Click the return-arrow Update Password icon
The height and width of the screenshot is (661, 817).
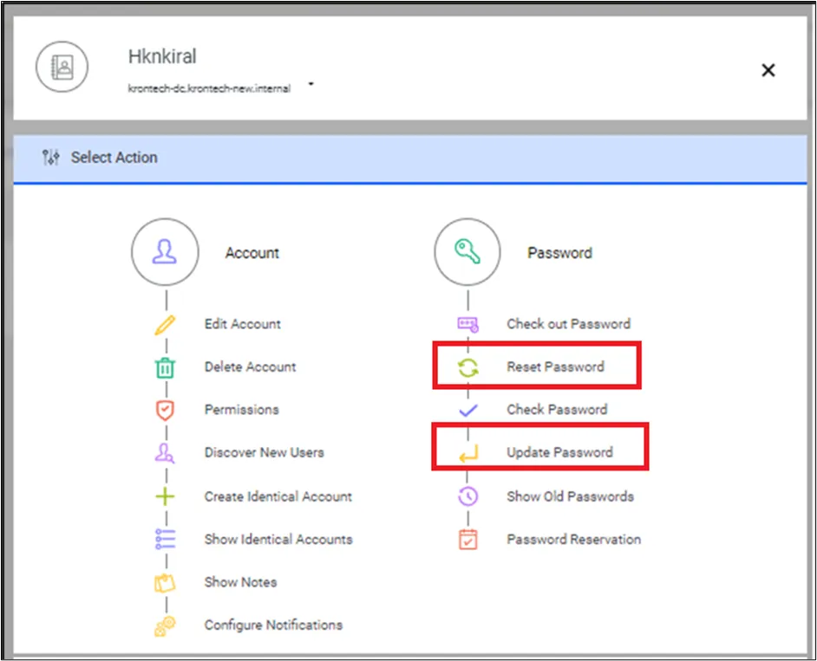[467, 454]
